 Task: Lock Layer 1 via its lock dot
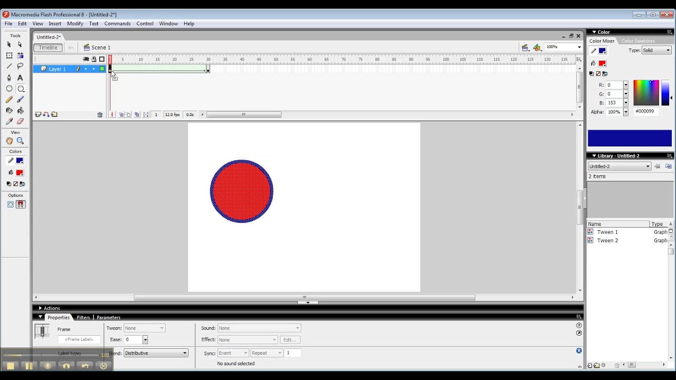(94, 69)
